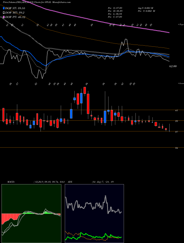Click the '<Lows' marker label

point(181,83)
